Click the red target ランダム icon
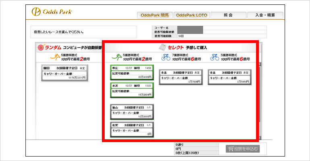 [x=41, y=47]
